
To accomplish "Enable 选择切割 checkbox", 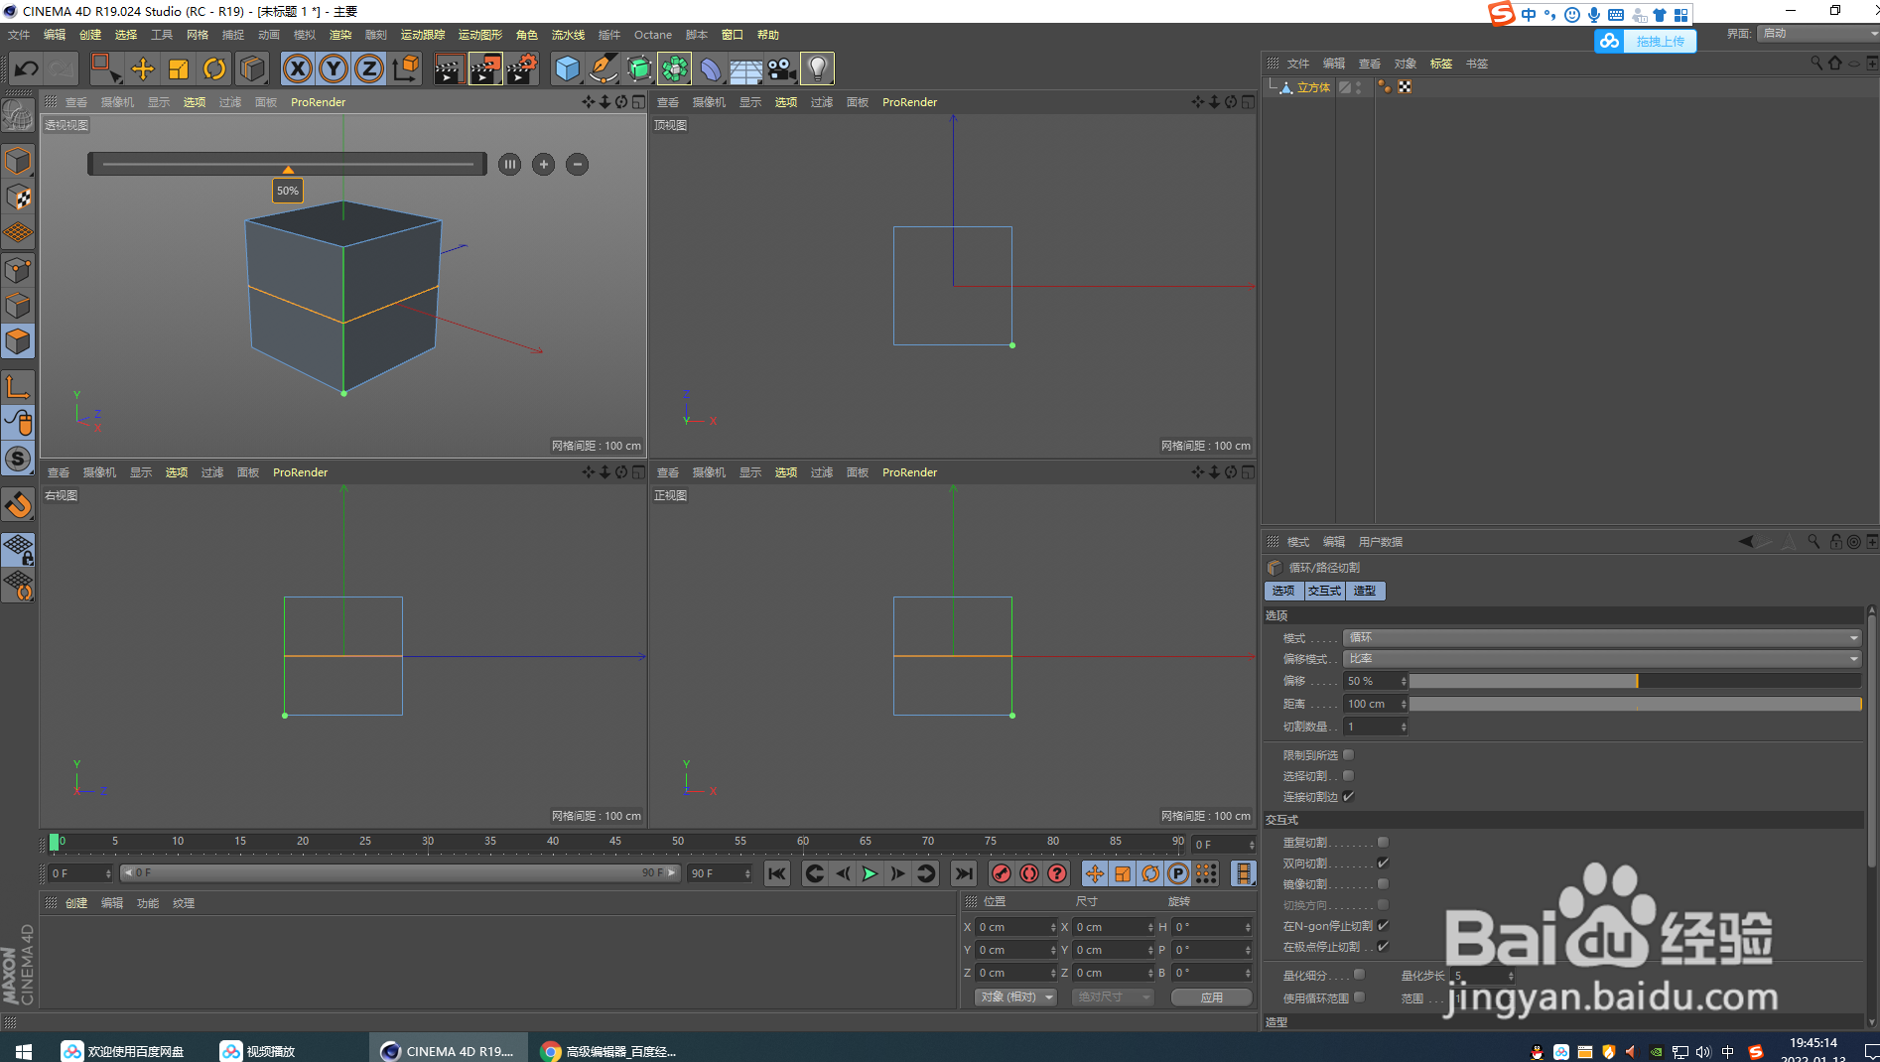I will pyautogui.click(x=1348, y=776).
